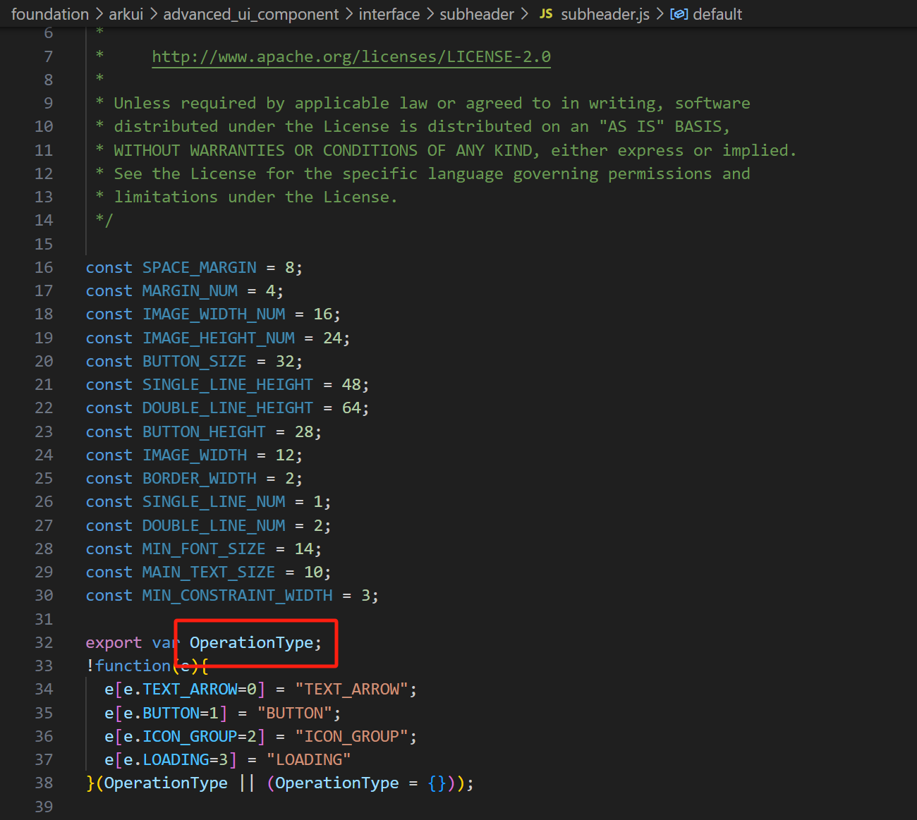This screenshot has width=917, height=820.
Task: Click the comment 'limitations under the License.'
Action: (x=256, y=197)
